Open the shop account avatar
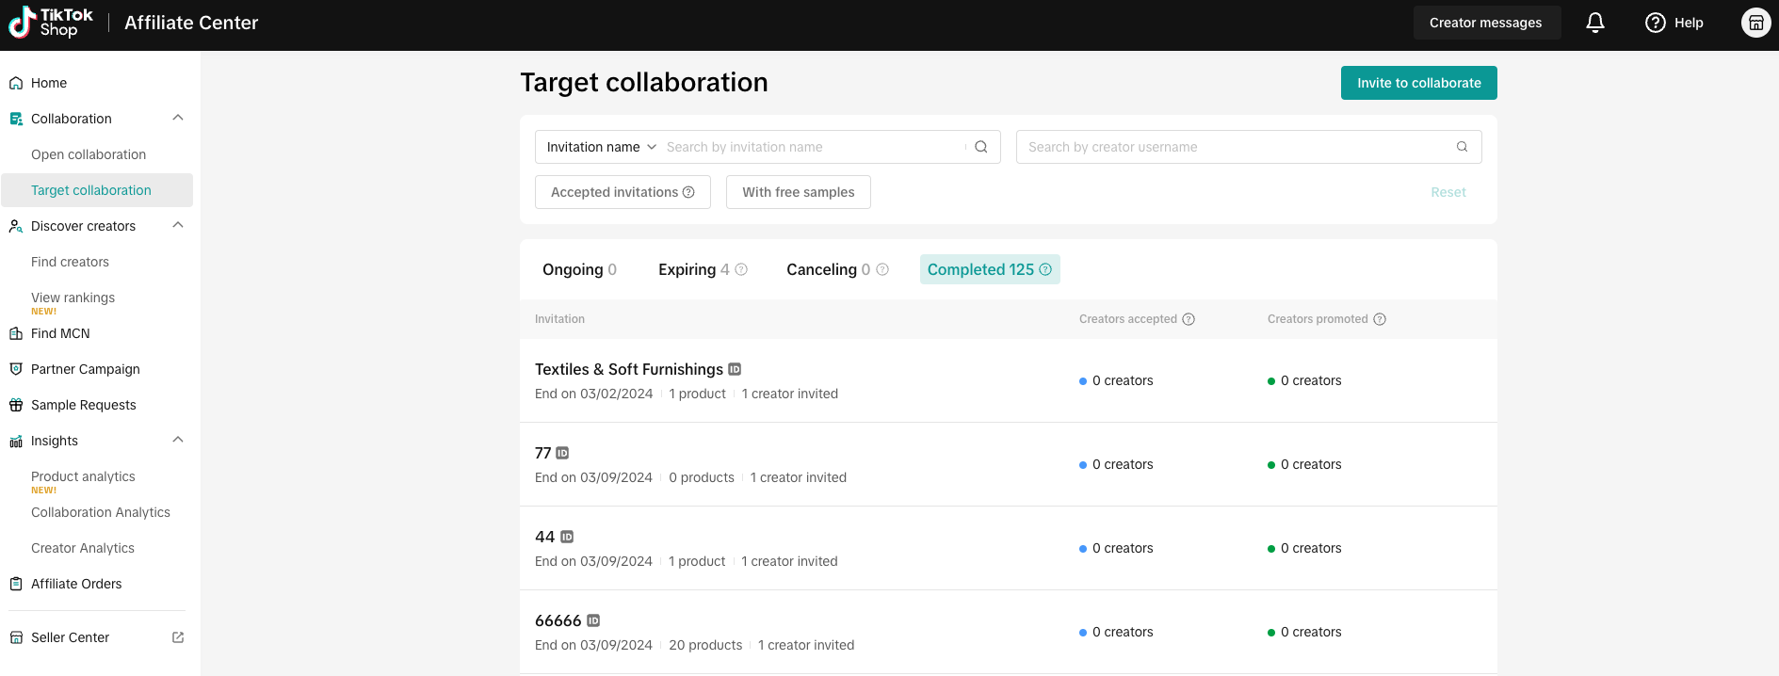1779x676 pixels. 1756,23
